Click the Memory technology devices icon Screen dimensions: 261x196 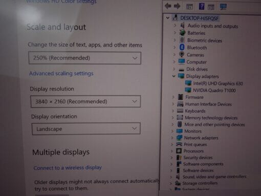point(180,117)
